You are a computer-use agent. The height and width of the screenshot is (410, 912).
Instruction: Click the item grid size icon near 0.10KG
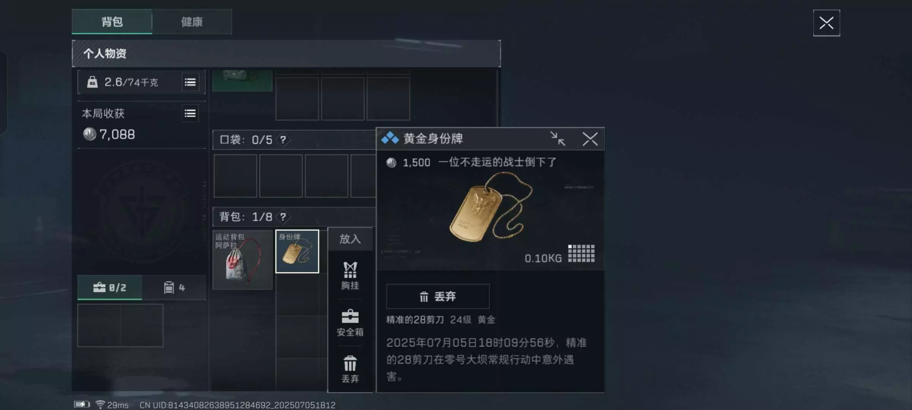pyautogui.click(x=581, y=253)
